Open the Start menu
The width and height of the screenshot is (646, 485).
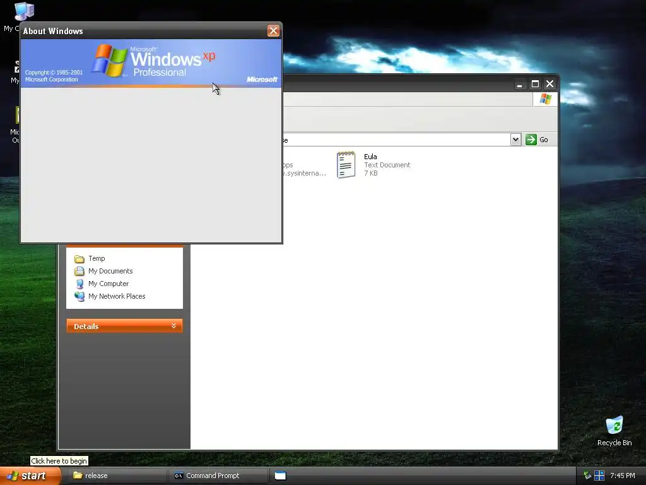click(30, 476)
